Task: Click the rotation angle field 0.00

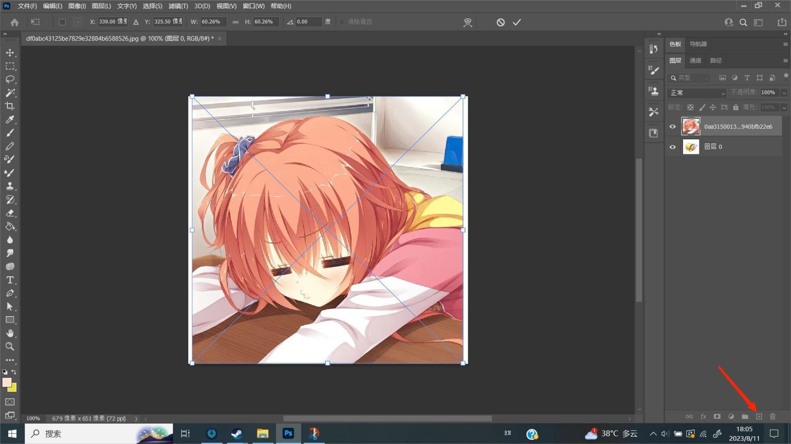Action: (x=308, y=22)
